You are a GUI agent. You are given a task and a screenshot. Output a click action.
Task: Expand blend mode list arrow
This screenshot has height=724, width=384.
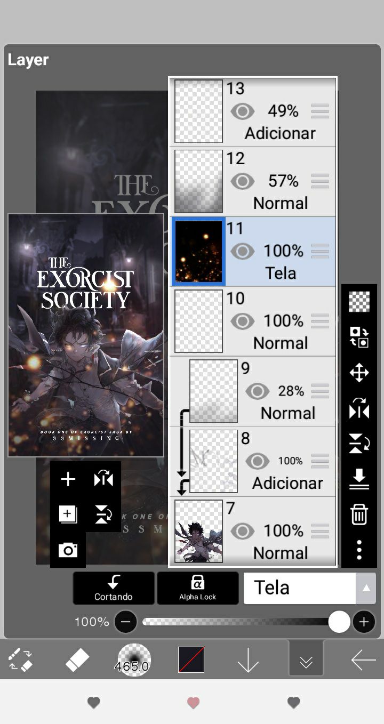366,588
